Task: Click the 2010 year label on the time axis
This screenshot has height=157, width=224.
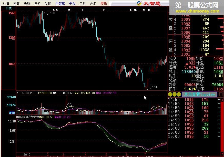Action: [27, 154]
